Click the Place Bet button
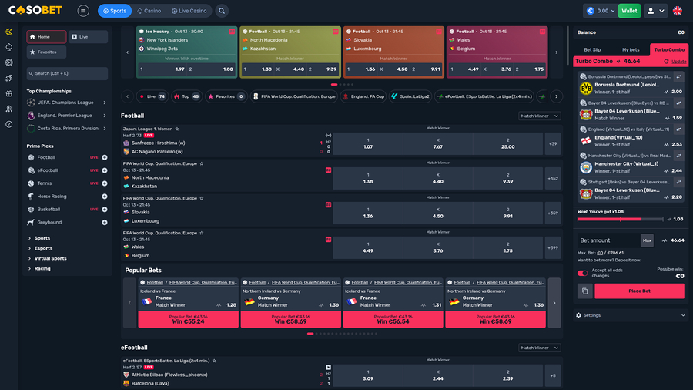 pos(639,291)
